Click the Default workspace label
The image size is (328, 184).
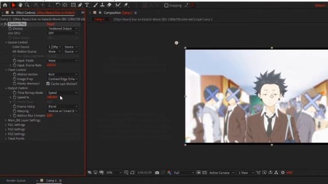(320, 6)
